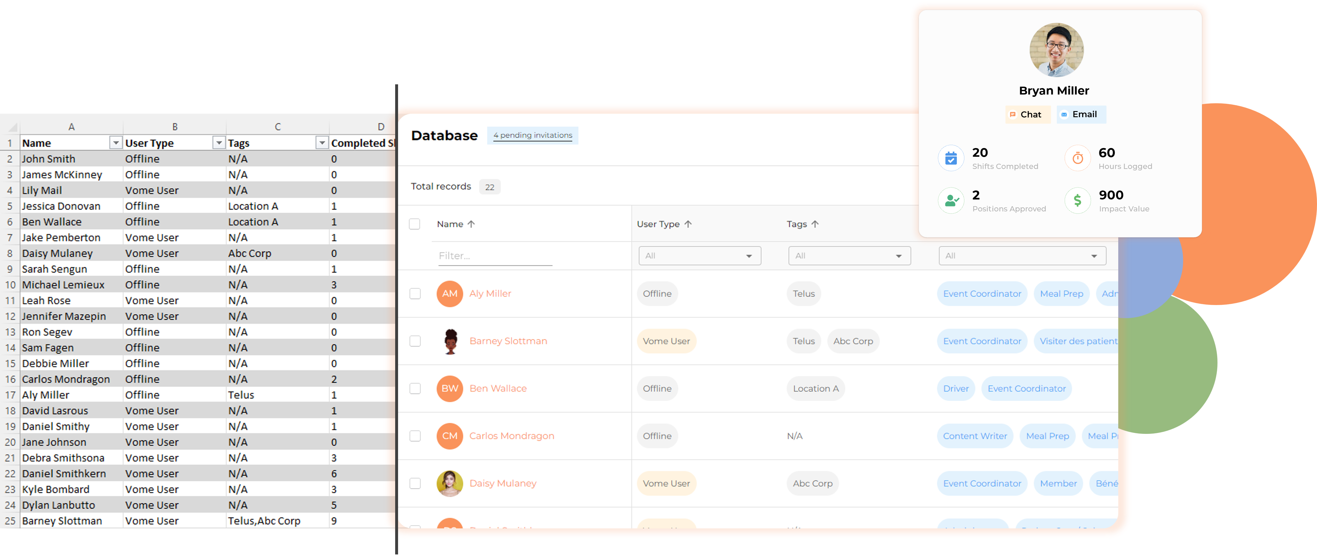
Task: Open Bryan Miller's profile photo
Action: 1056,50
